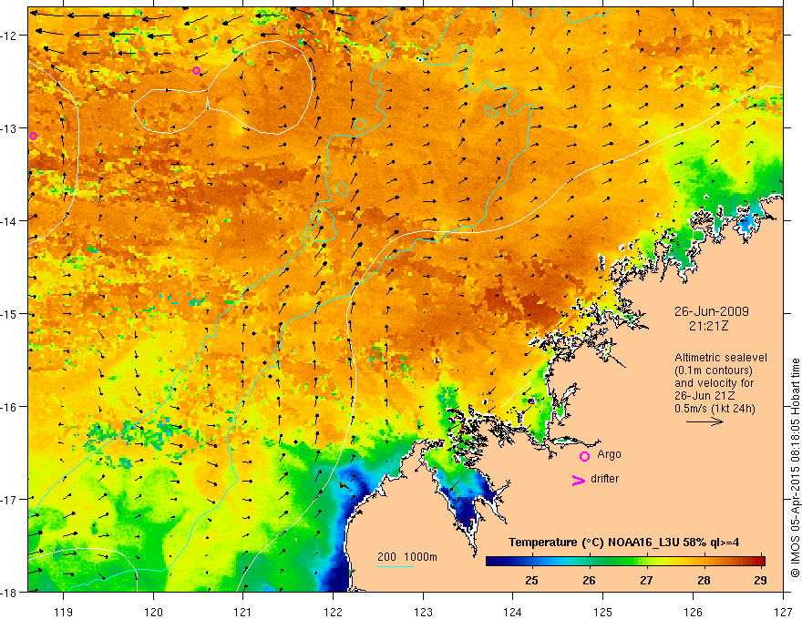This screenshot has height=619, width=802.
Task: Click the longitude axis label 124
Action: point(513,613)
